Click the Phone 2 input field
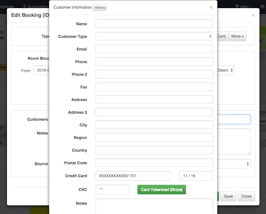Screen dimensions: 266x214 coord(154,74)
